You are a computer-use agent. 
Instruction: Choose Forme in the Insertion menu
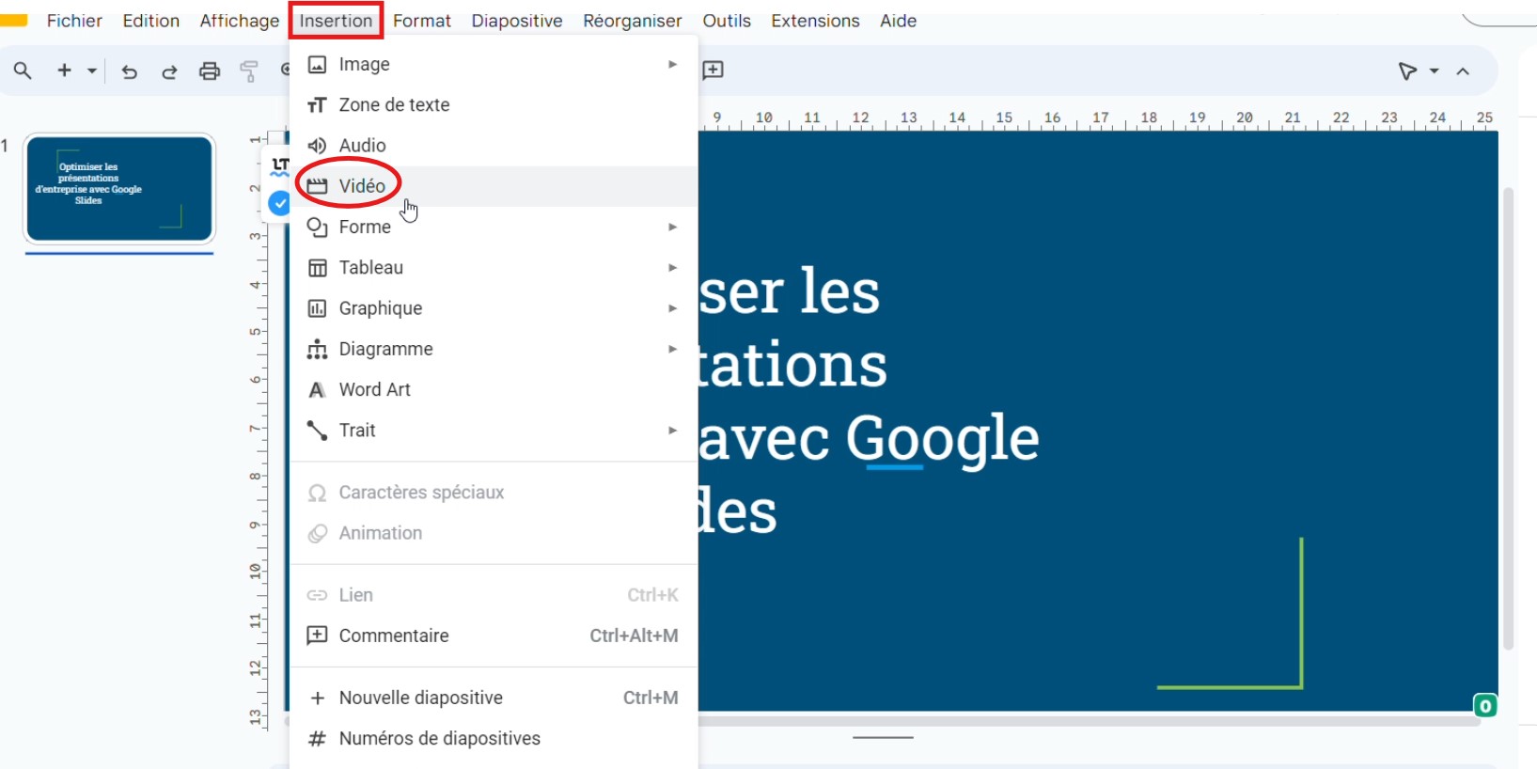tap(494, 227)
